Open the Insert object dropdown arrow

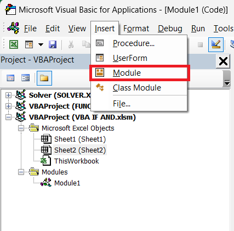41,44
